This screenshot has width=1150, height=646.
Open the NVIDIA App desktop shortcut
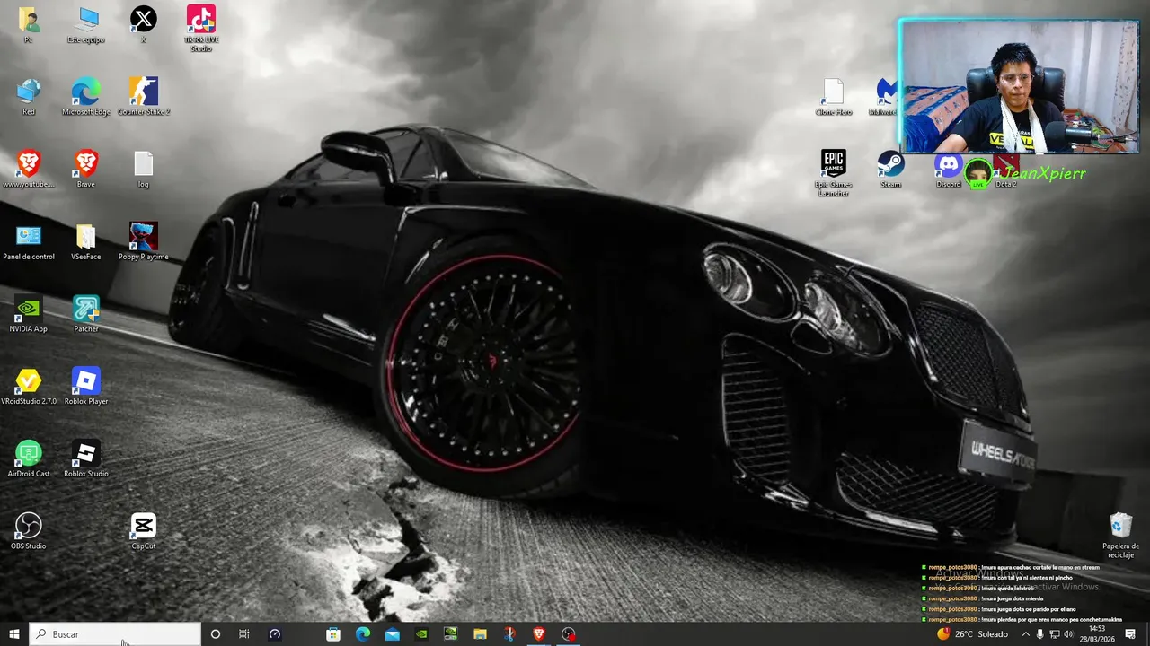point(29,314)
